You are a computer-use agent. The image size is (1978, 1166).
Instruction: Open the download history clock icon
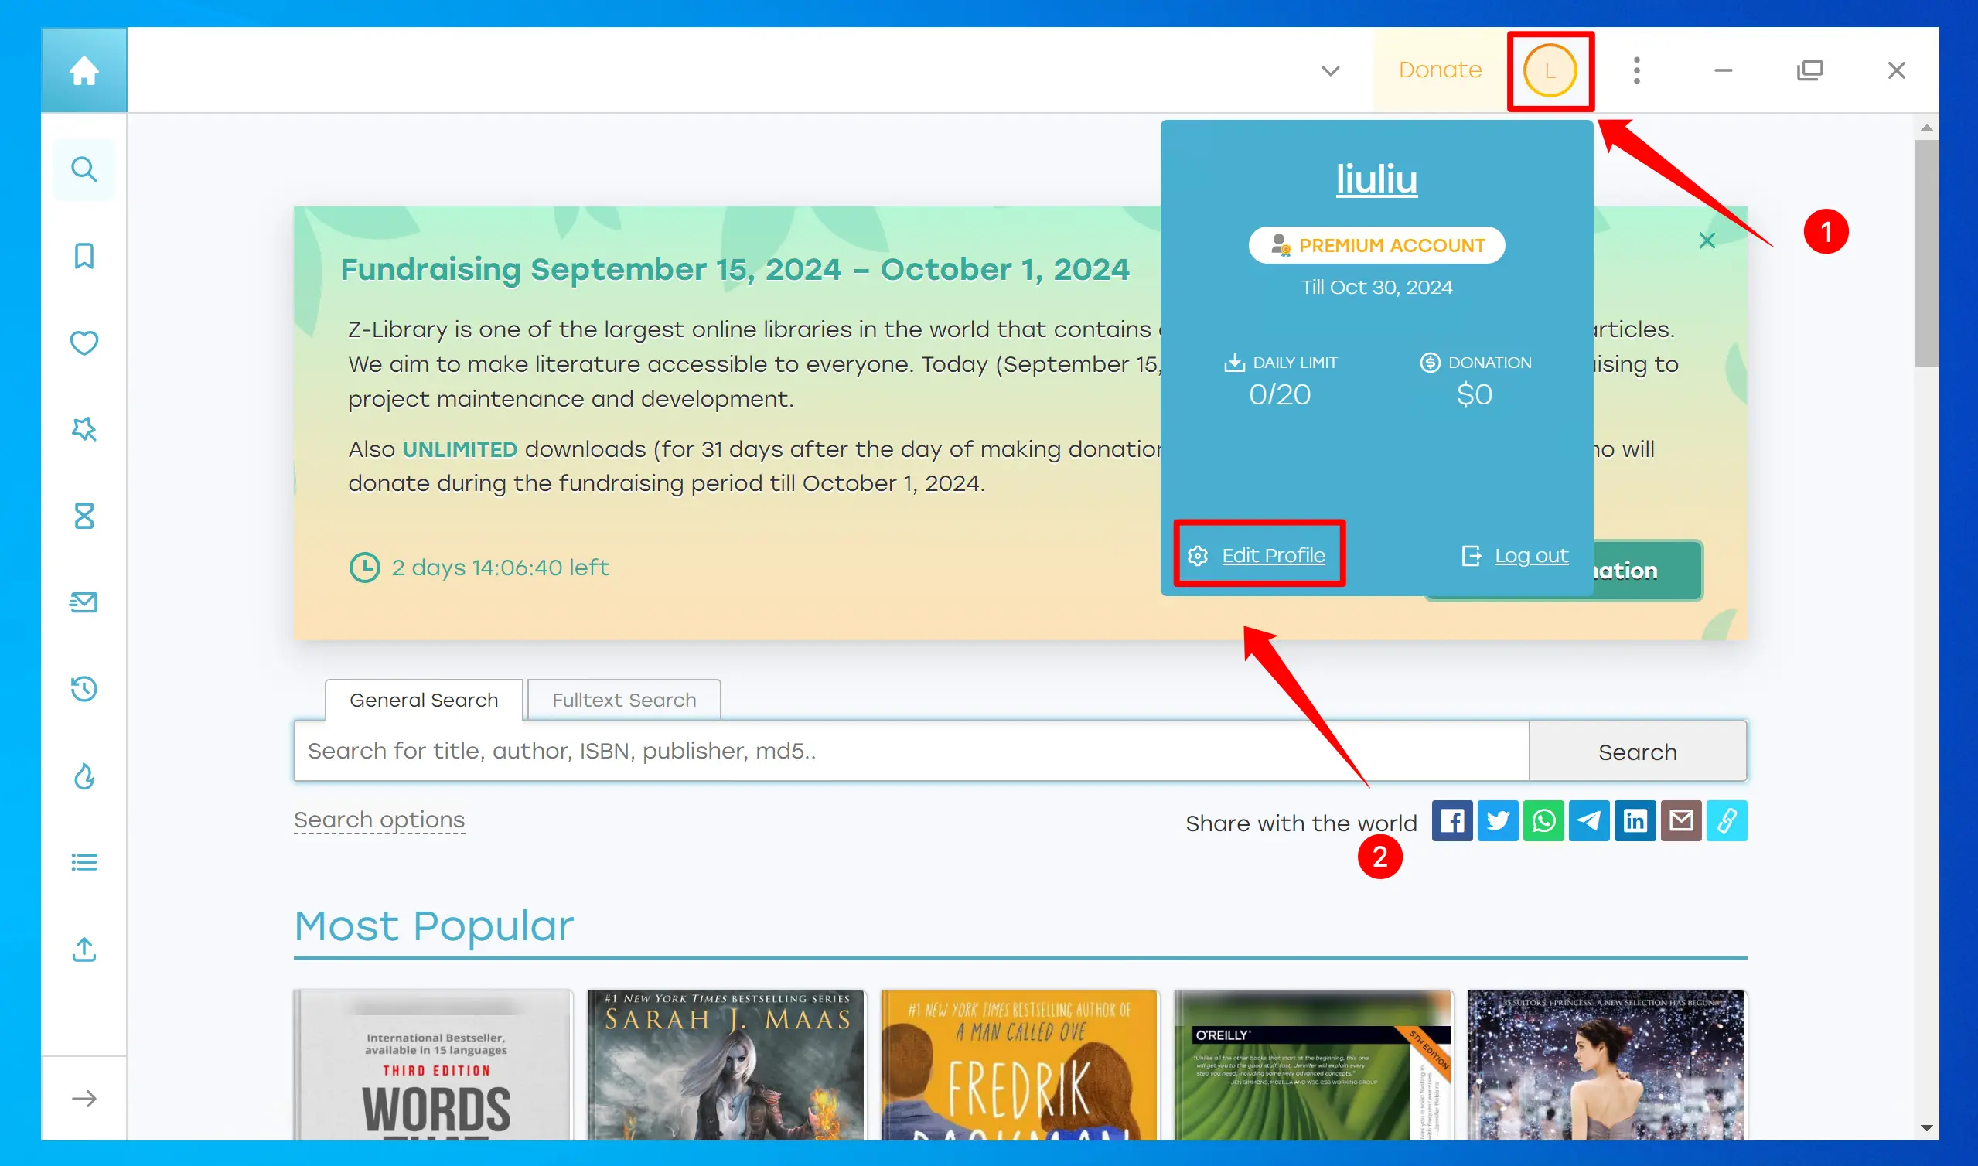(x=84, y=689)
